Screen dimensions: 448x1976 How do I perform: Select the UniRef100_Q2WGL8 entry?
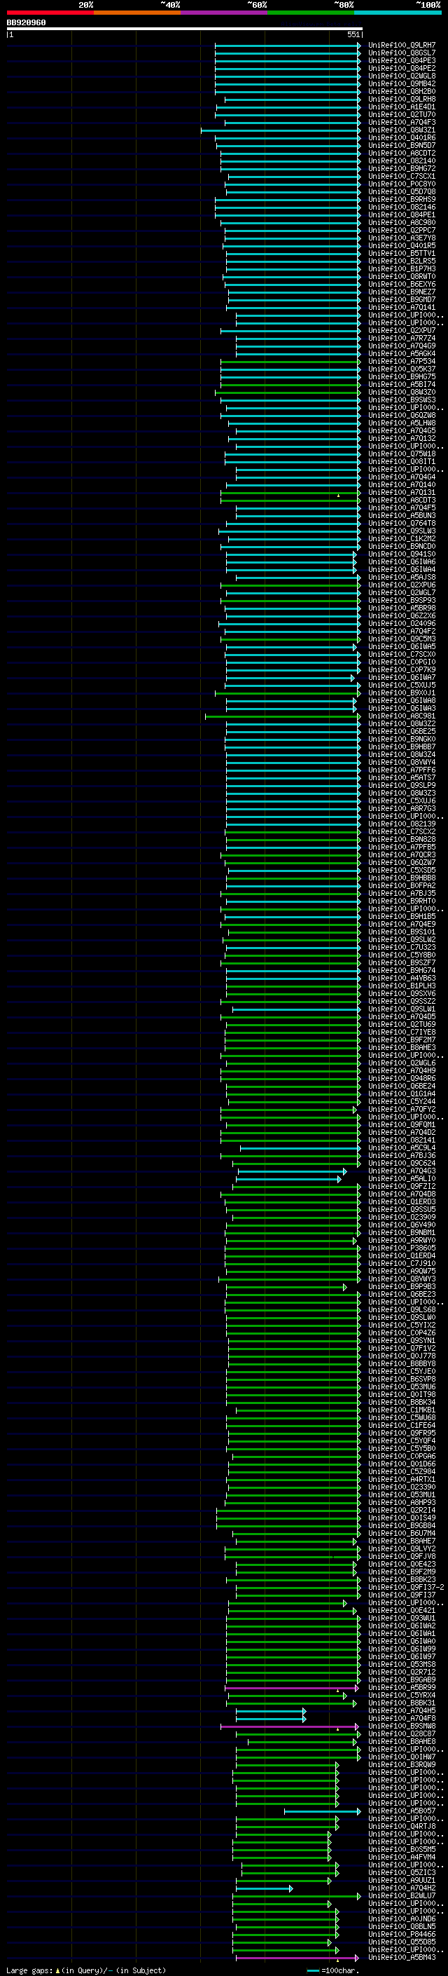(401, 76)
